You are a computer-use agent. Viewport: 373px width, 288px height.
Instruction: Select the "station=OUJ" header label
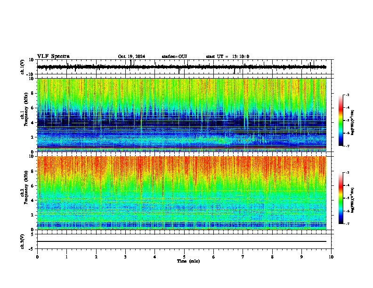[174, 56]
